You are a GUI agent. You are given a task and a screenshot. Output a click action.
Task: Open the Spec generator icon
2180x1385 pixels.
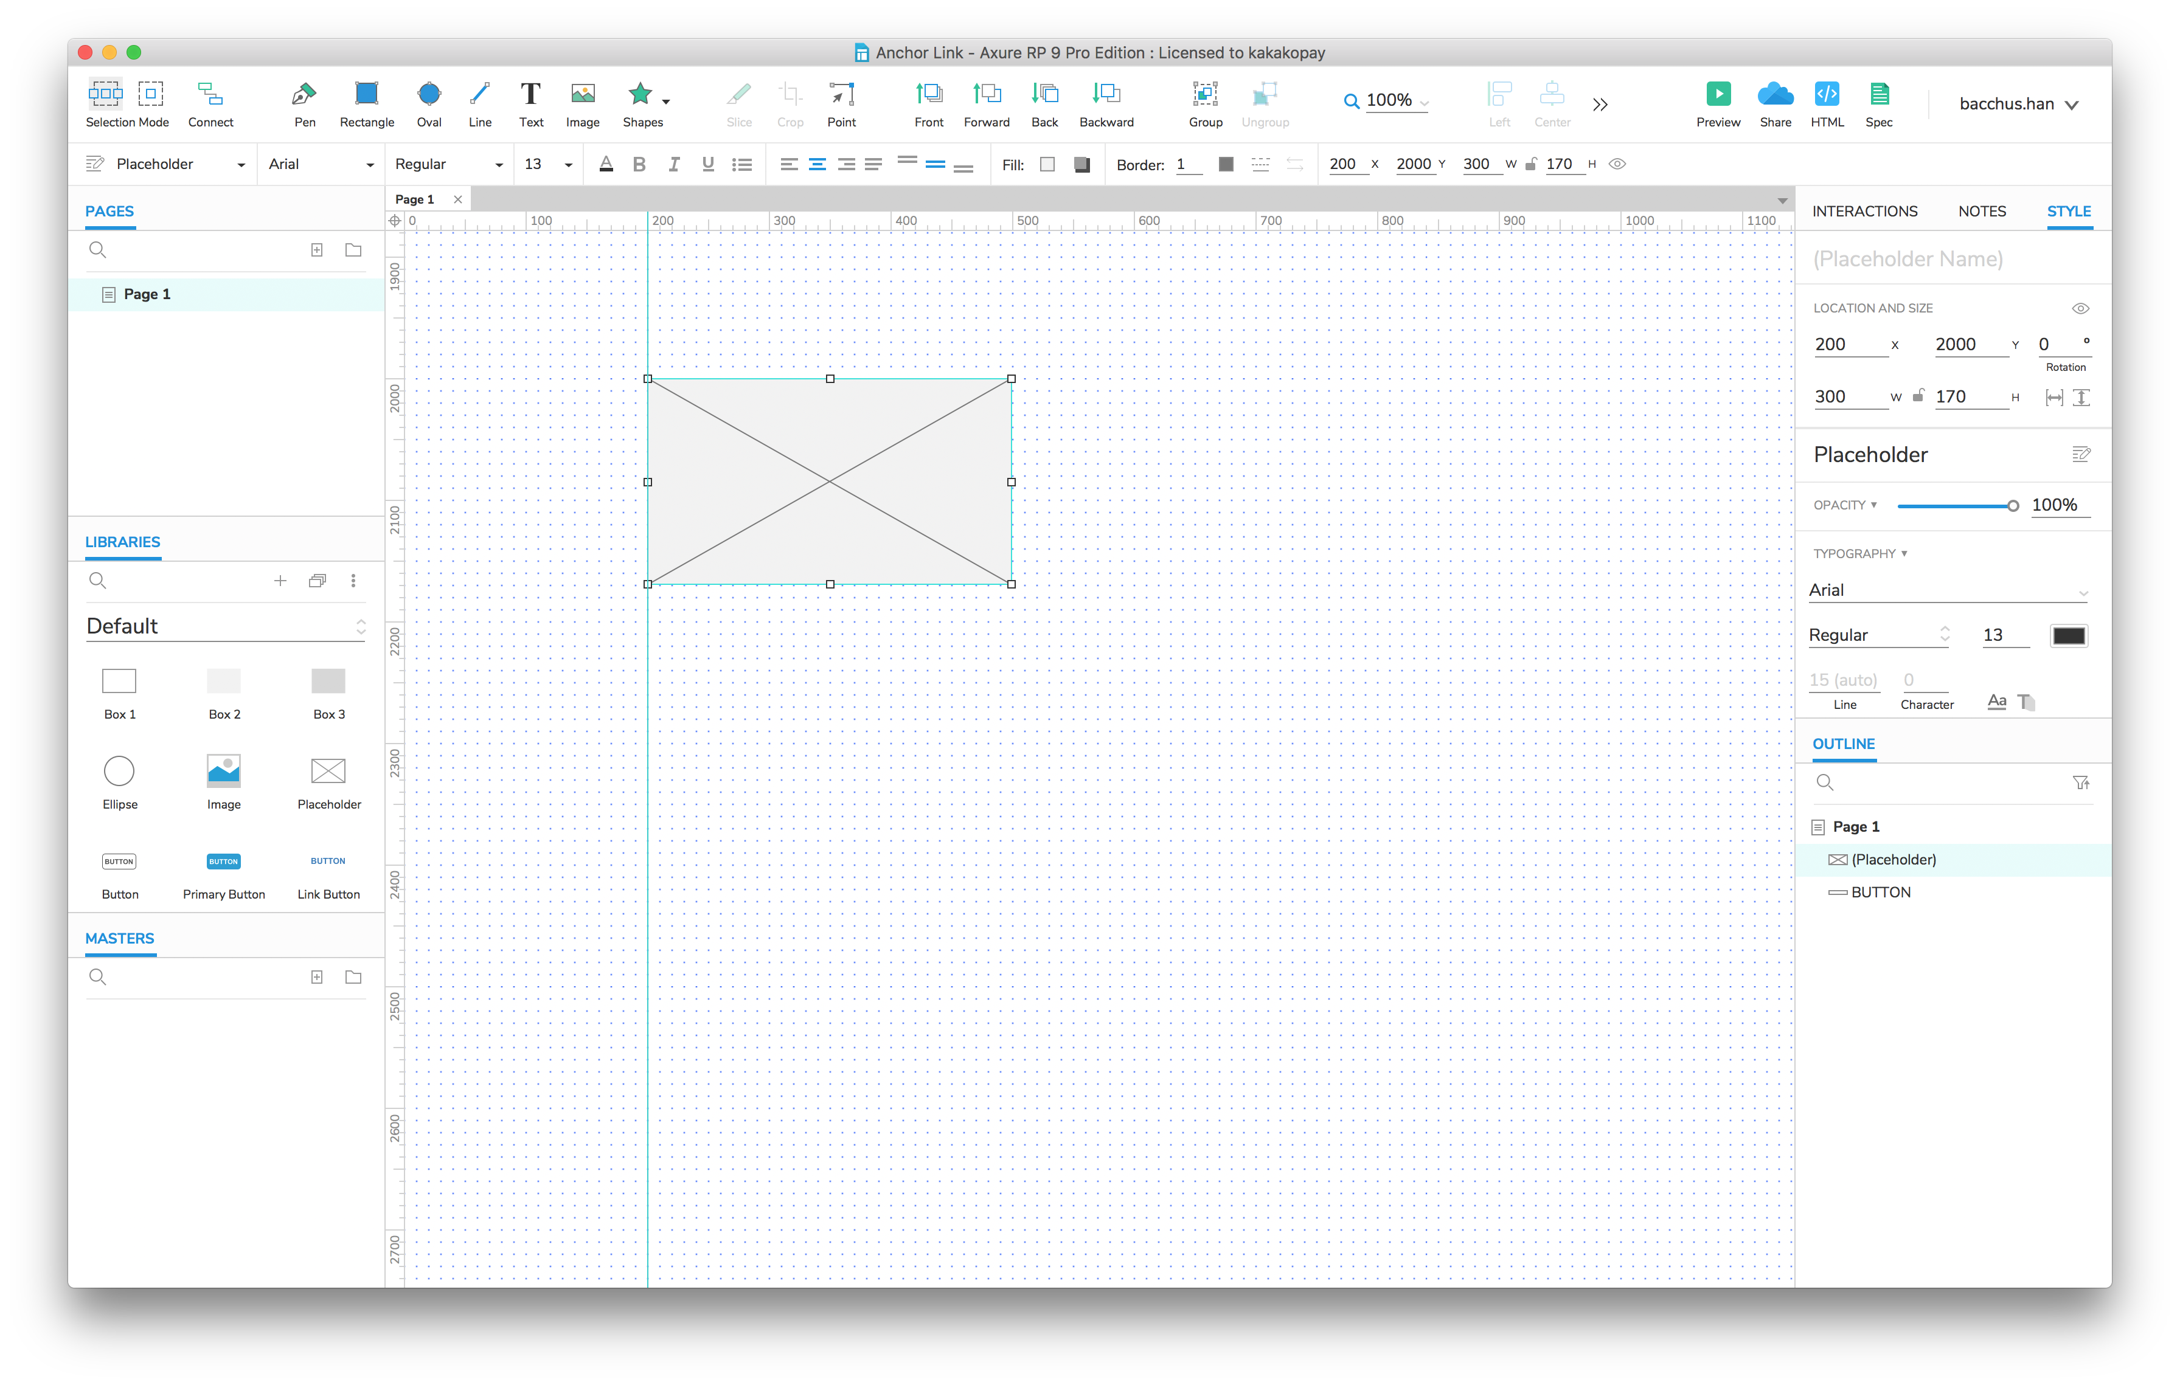coord(1878,94)
